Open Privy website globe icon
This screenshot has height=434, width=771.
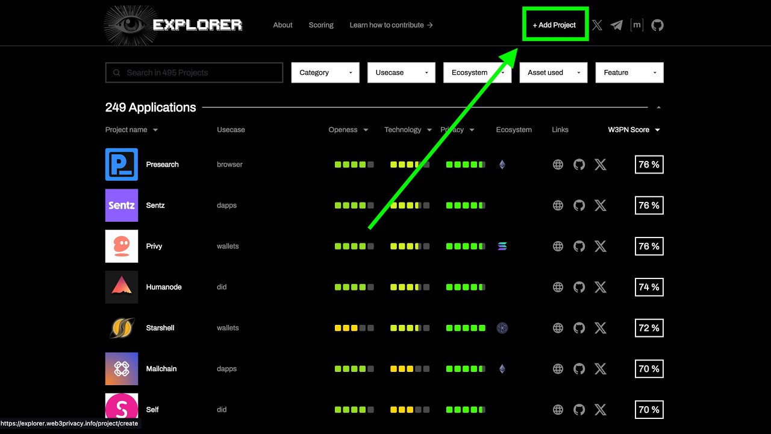click(x=558, y=247)
